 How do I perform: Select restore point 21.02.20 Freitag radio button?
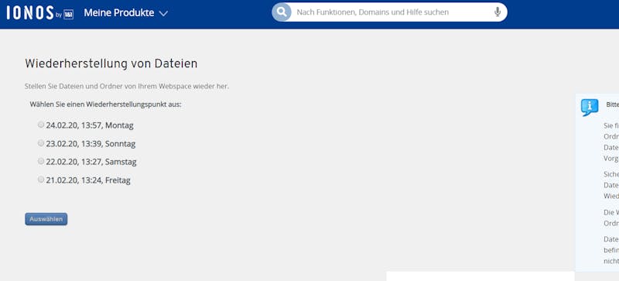tap(41, 180)
